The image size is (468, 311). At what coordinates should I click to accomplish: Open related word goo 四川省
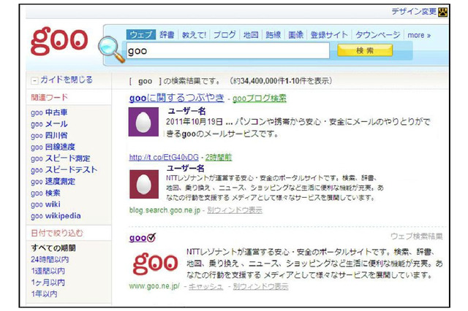[x=49, y=136]
